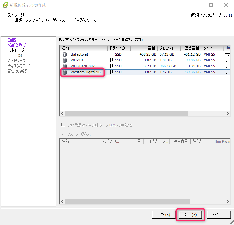The height and width of the screenshot is (225, 234).
Task: Click the vSphere app icon in title bar
Action: pyautogui.click(x=6, y=5)
